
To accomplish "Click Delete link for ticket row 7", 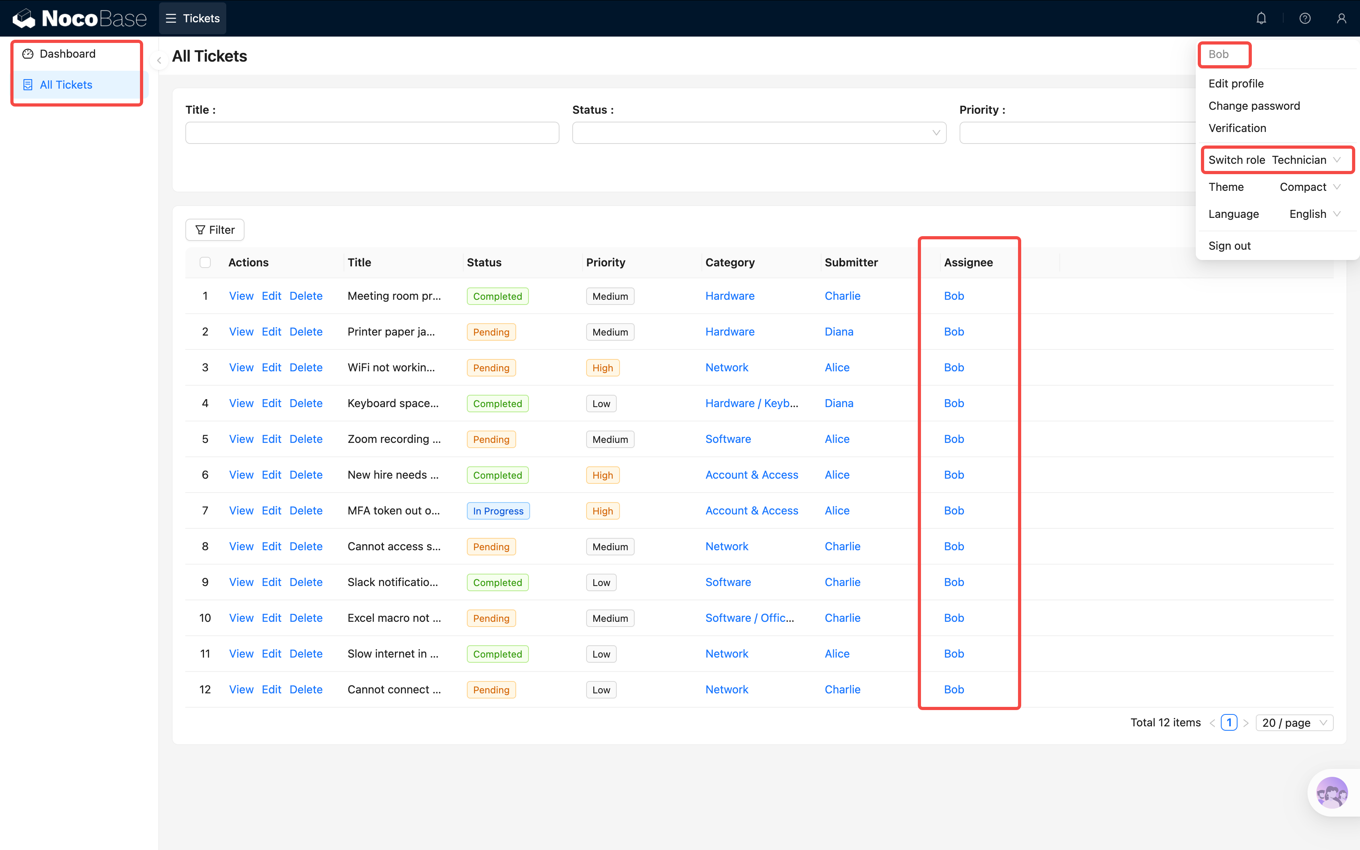I will tap(306, 510).
